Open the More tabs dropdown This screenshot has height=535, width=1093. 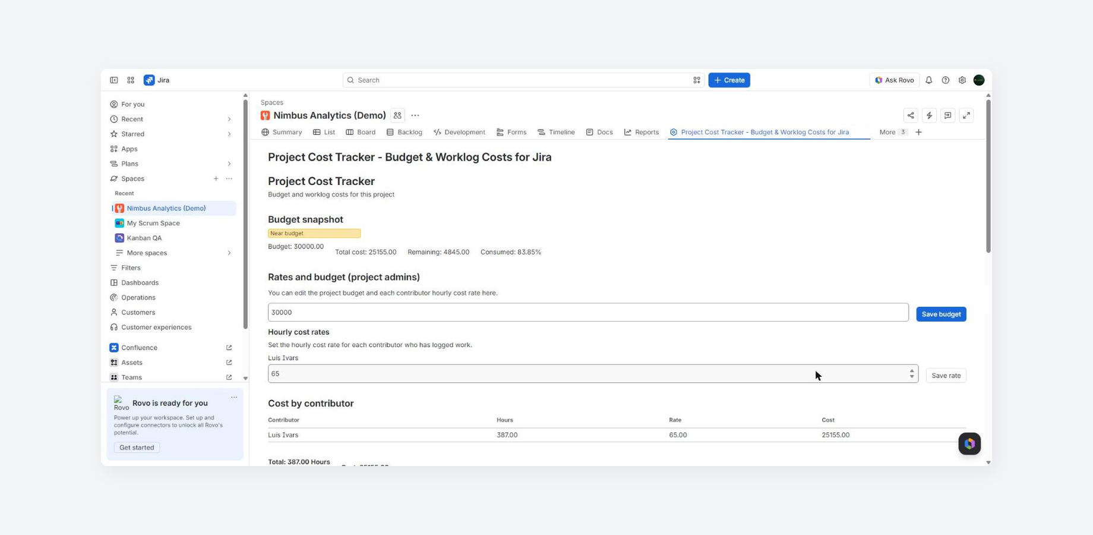[893, 132]
